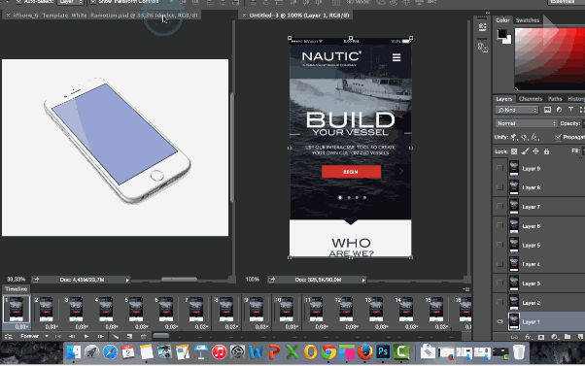Show Layer 9 visibility
585x366 pixels.
(499, 168)
